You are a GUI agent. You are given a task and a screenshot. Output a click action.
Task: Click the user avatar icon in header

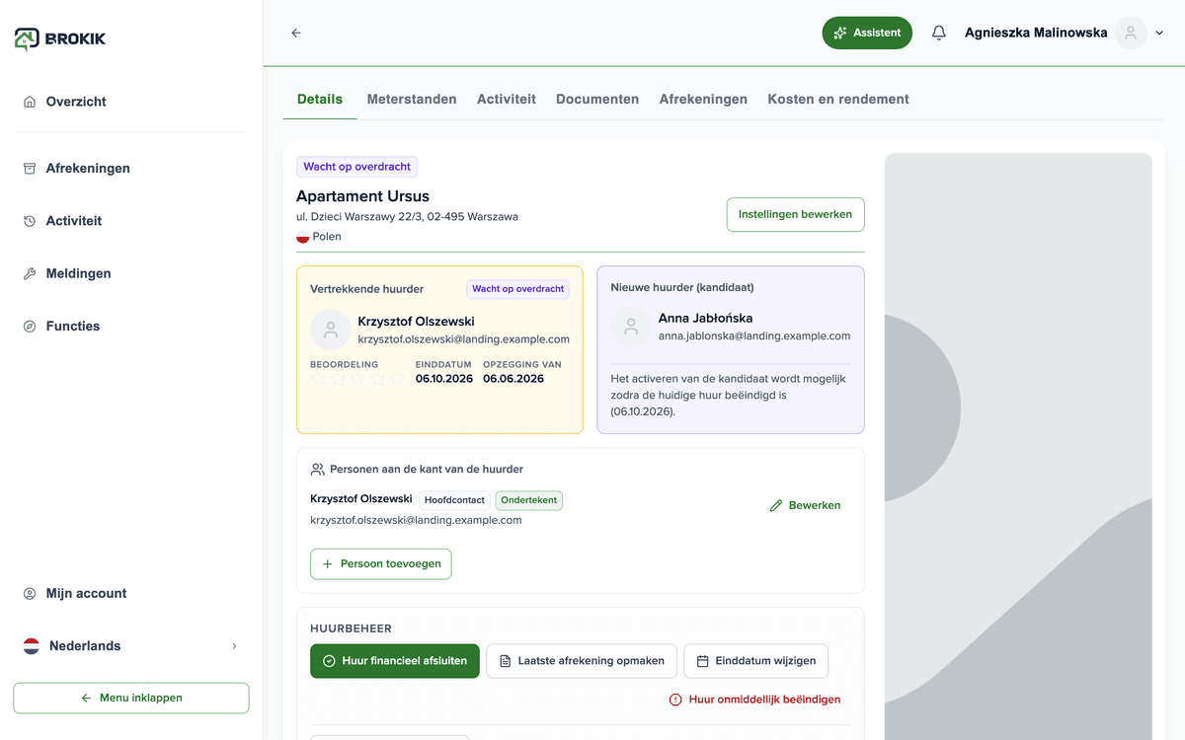[x=1131, y=33]
